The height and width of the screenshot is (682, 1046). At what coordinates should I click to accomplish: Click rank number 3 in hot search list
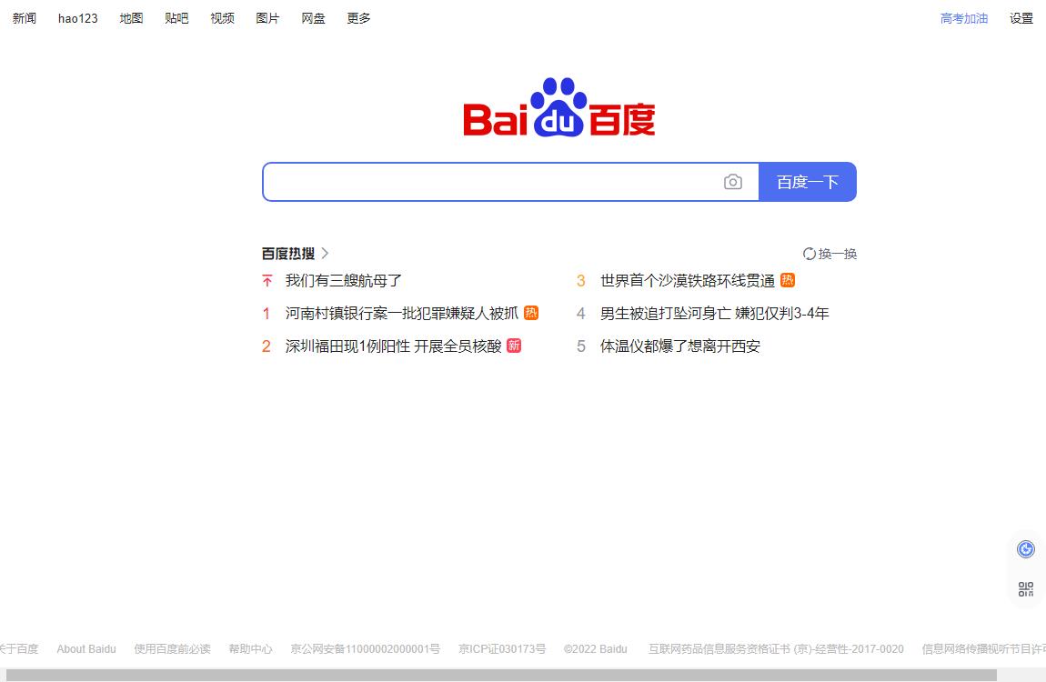(x=580, y=281)
